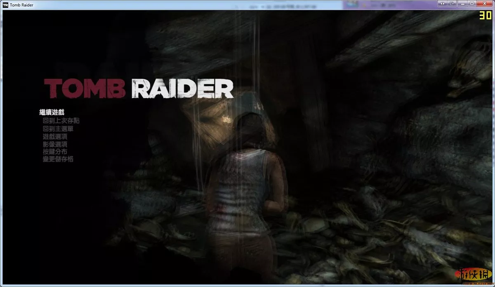
Task: Click the double-arrow button in title bar
Action: [x=443, y=4]
